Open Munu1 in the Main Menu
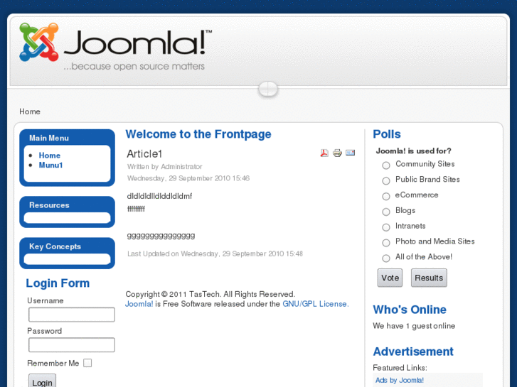 tap(50, 165)
